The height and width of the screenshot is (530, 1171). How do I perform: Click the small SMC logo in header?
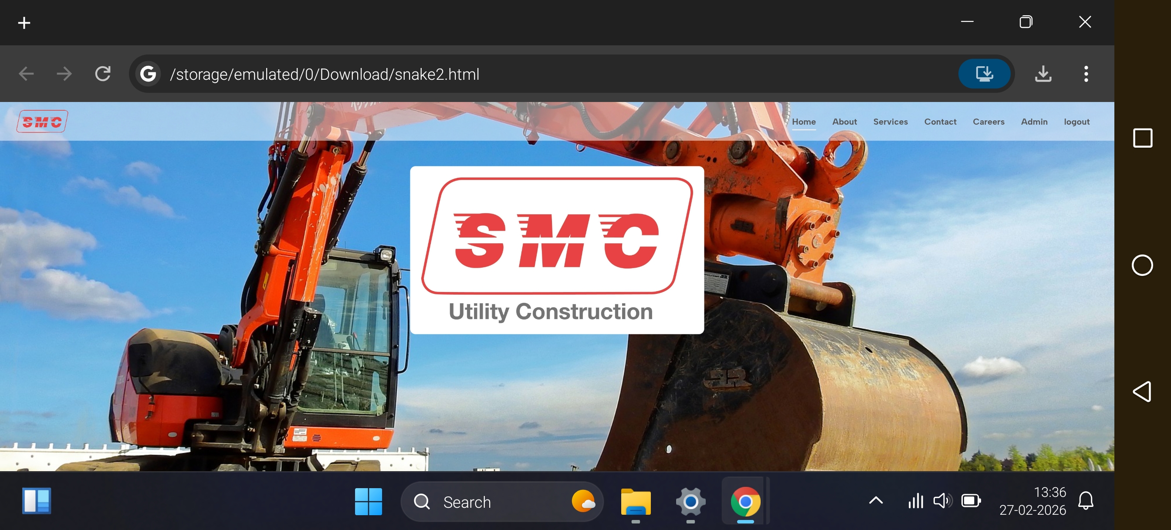click(x=42, y=122)
